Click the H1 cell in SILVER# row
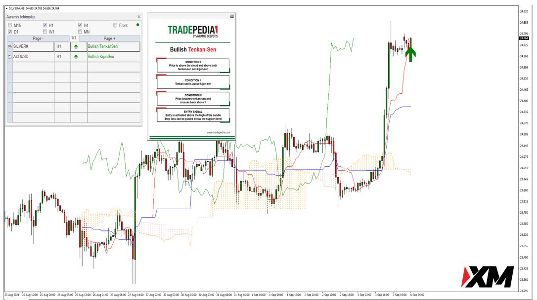The width and height of the screenshot is (537, 300). [x=62, y=46]
